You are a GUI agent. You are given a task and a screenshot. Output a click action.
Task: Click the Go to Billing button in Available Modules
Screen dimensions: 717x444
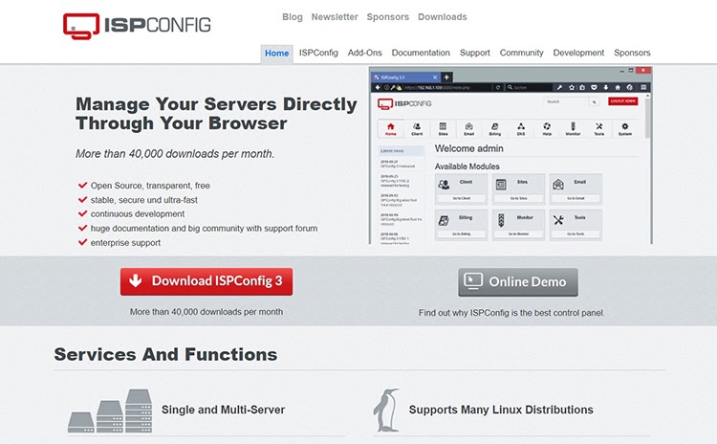point(462,233)
